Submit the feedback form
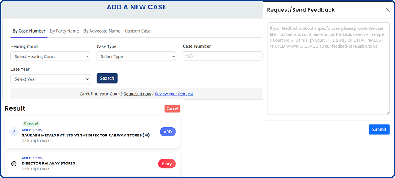Screen dimensions: 395x178 [x=379, y=129]
